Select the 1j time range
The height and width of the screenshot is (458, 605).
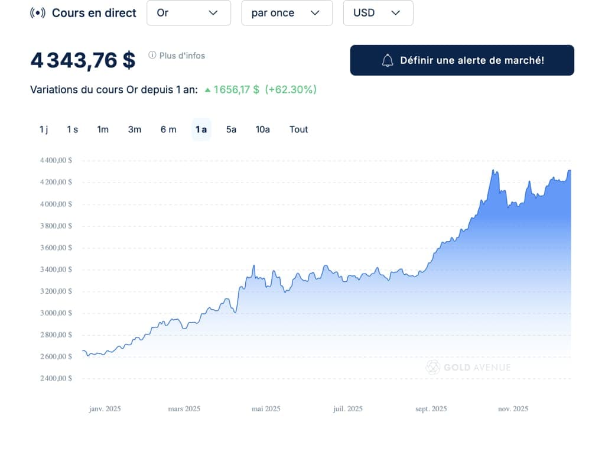[44, 129]
